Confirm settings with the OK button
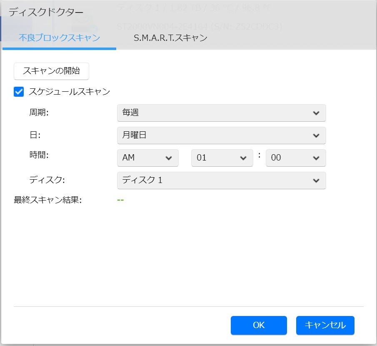This screenshot has width=377, height=346. (x=259, y=325)
